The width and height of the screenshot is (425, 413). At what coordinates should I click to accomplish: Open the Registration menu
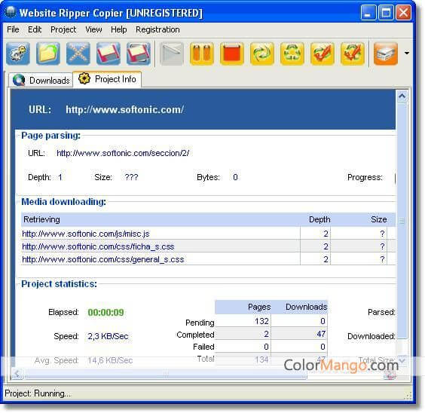(x=157, y=29)
